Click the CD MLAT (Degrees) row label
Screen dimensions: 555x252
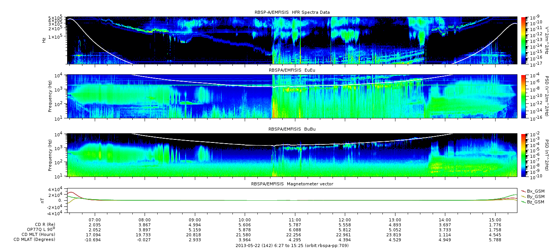[35, 239]
